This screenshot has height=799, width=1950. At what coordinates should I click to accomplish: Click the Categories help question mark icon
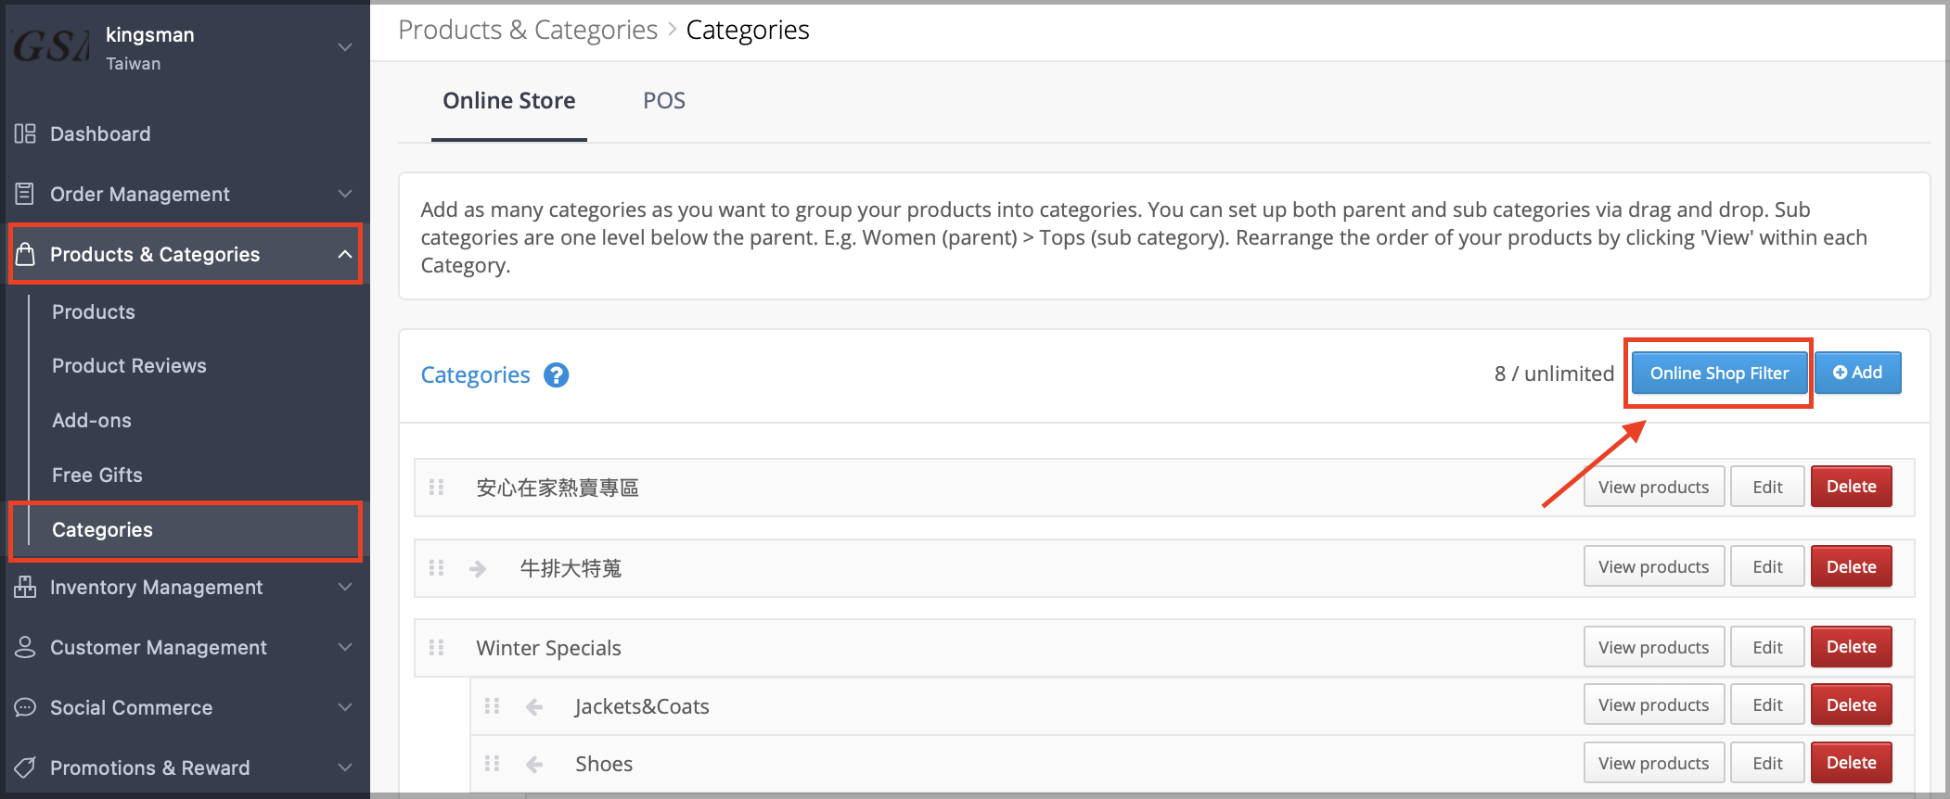point(556,375)
